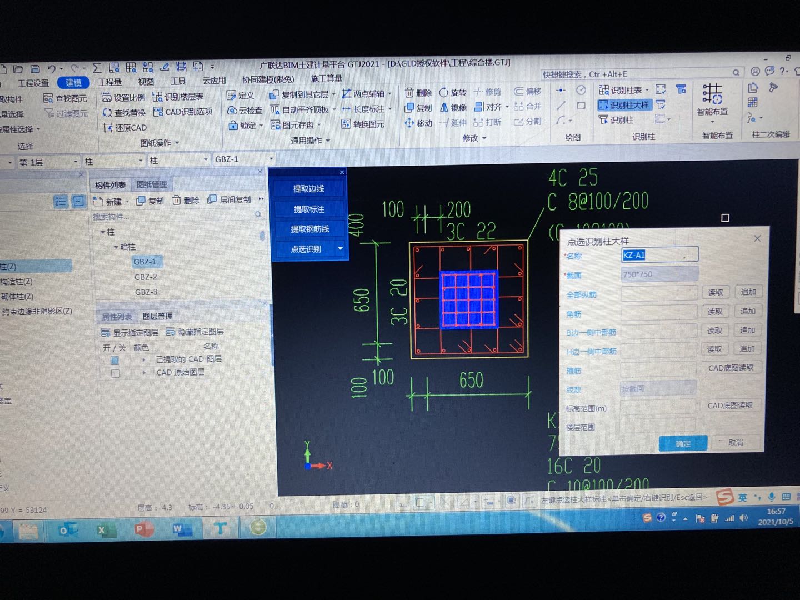
Task: Click the save icon in quick access bar
Action: [35, 69]
